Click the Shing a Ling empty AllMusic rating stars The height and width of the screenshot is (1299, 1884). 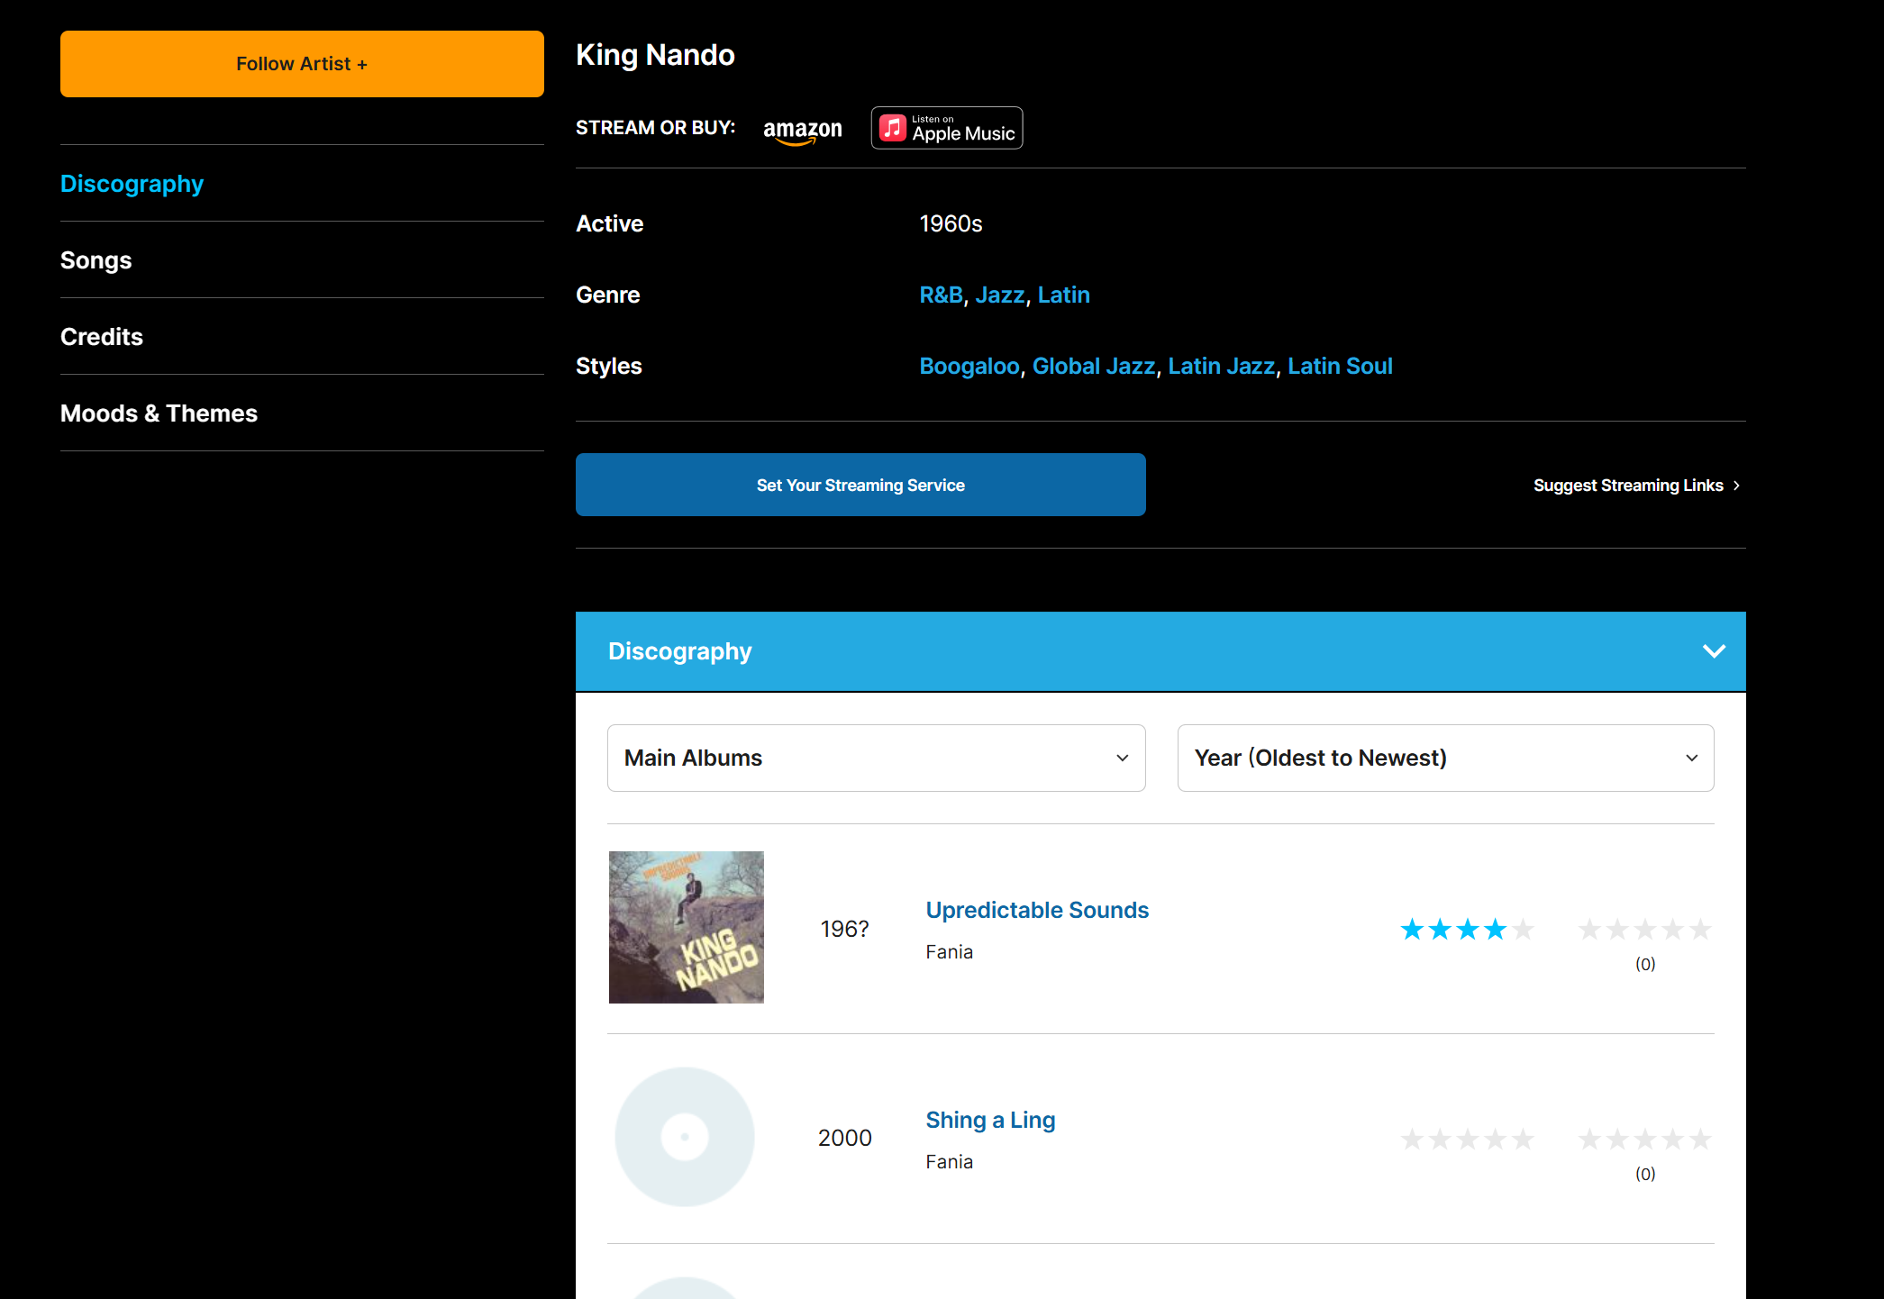coord(1467,1139)
